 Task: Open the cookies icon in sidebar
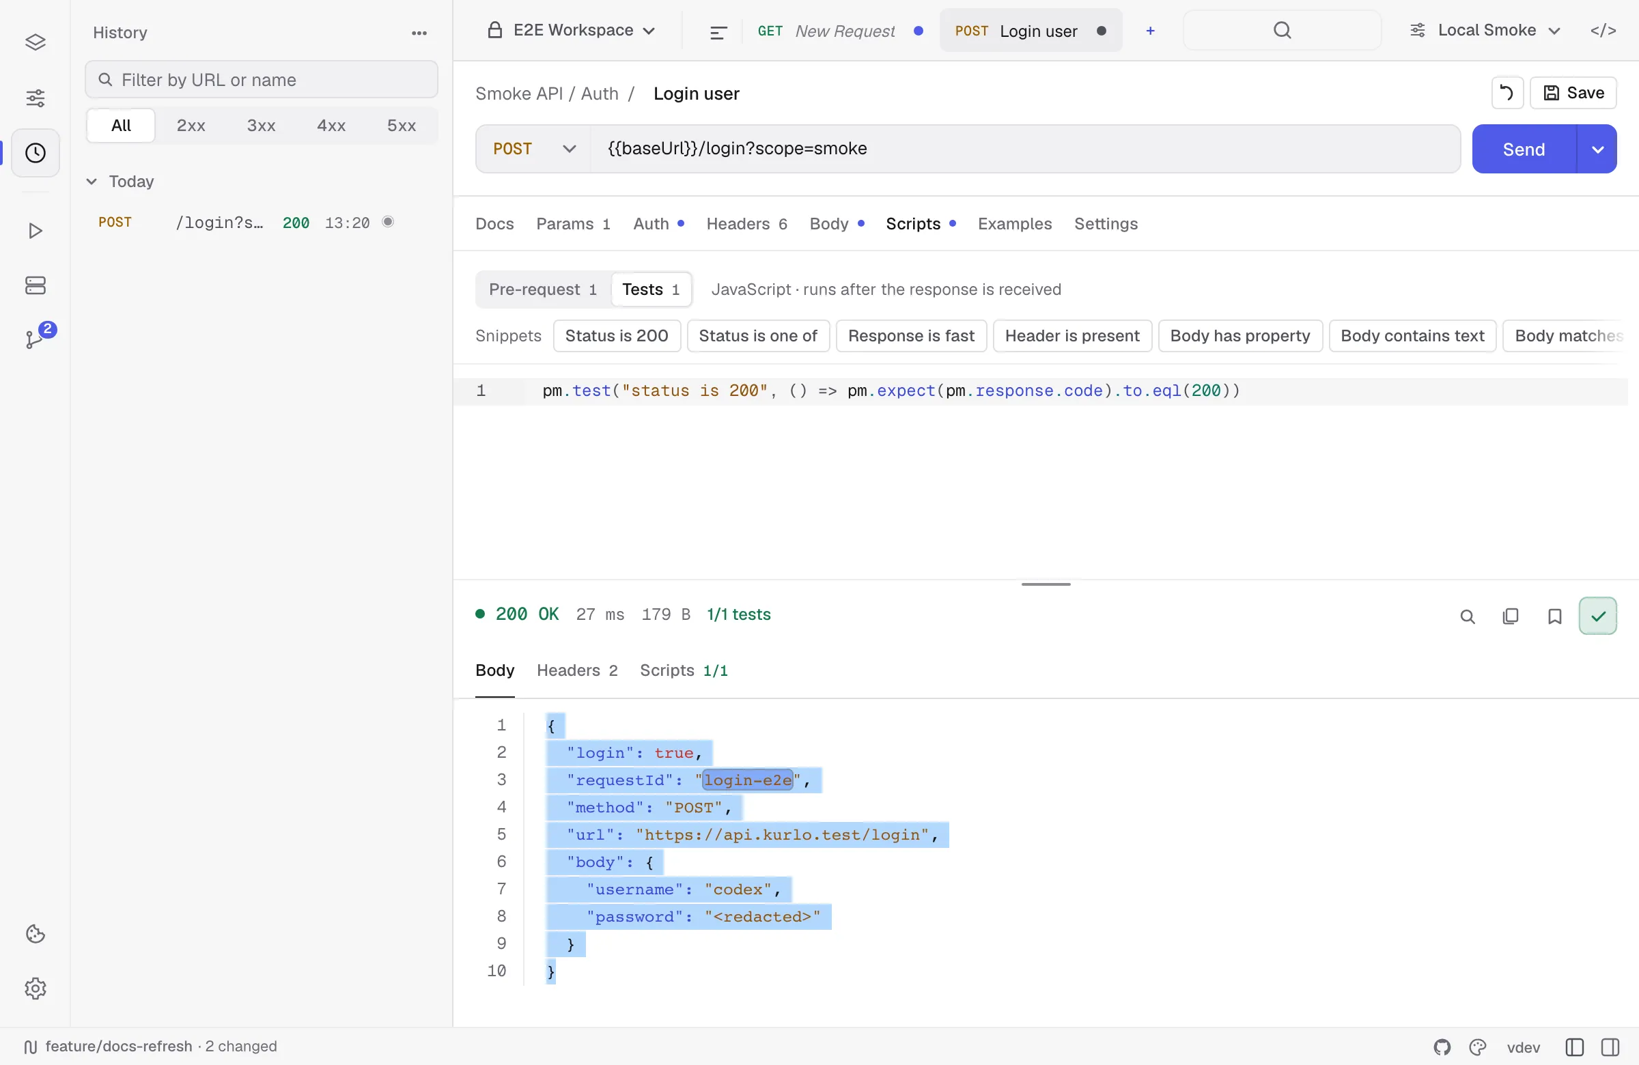pyautogui.click(x=35, y=933)
